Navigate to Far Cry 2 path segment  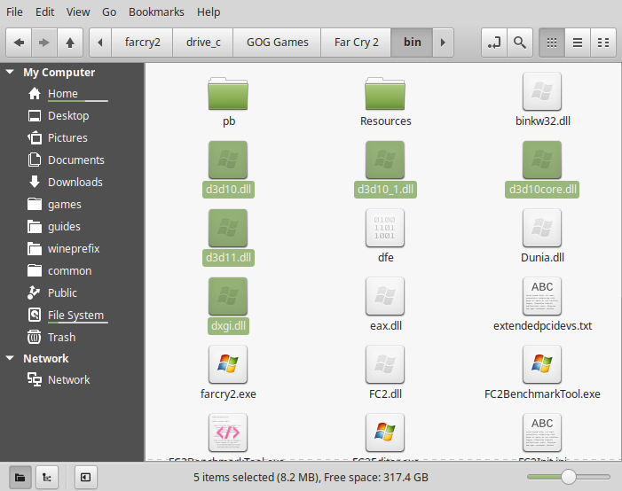point(356,43)
